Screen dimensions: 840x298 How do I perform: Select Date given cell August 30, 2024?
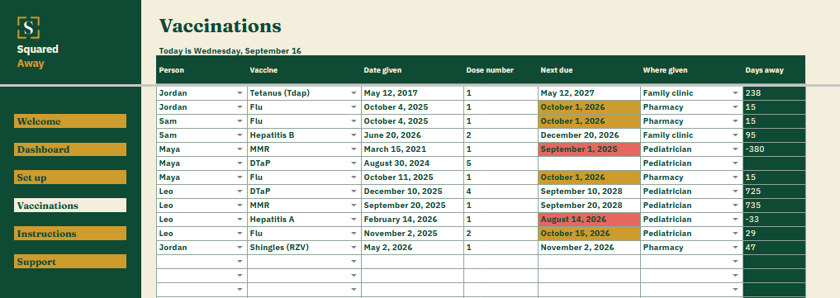pos(412,163)
